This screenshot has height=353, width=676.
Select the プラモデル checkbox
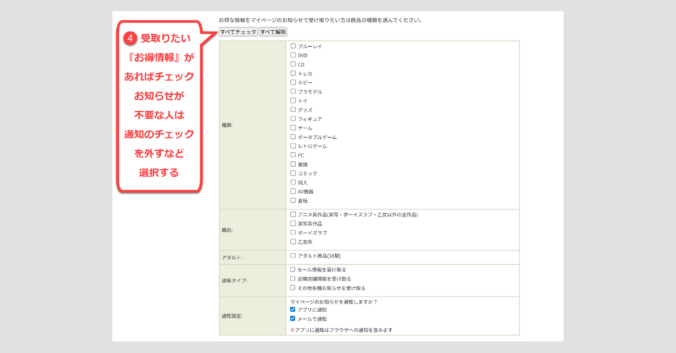(x=293, y=92)
